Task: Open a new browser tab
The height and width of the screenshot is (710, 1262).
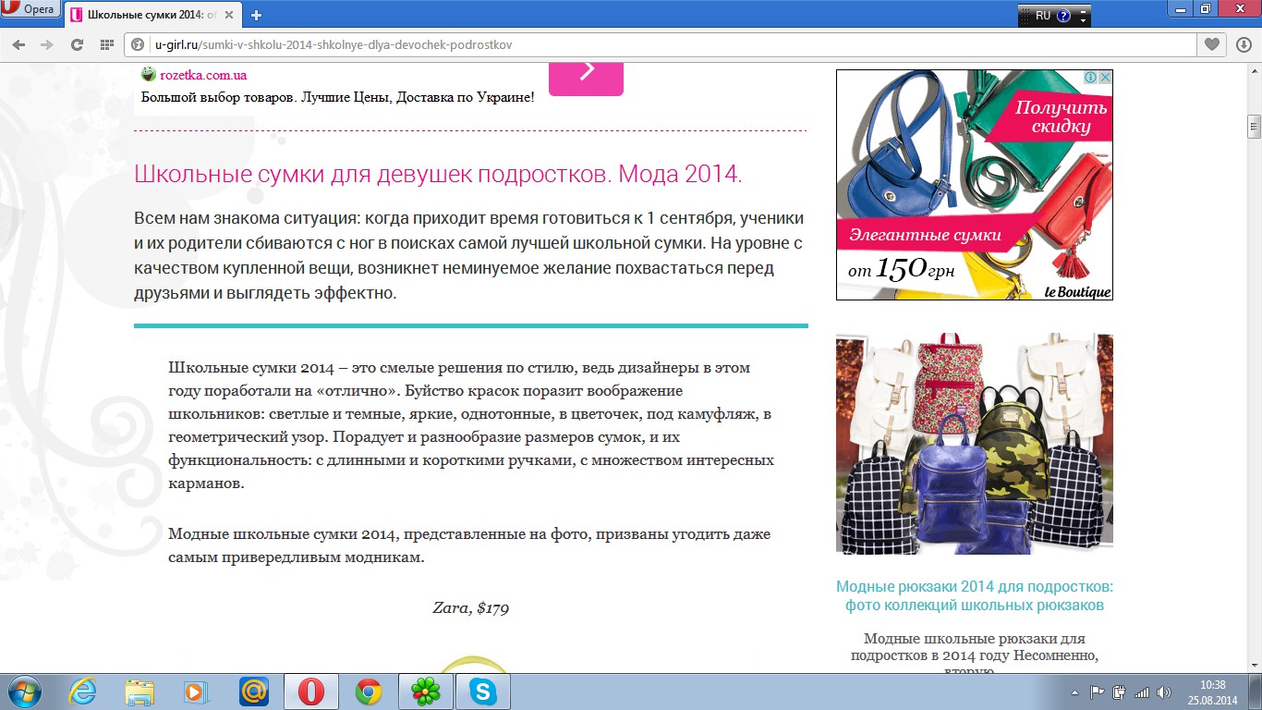Action: (x=256, y=15)
